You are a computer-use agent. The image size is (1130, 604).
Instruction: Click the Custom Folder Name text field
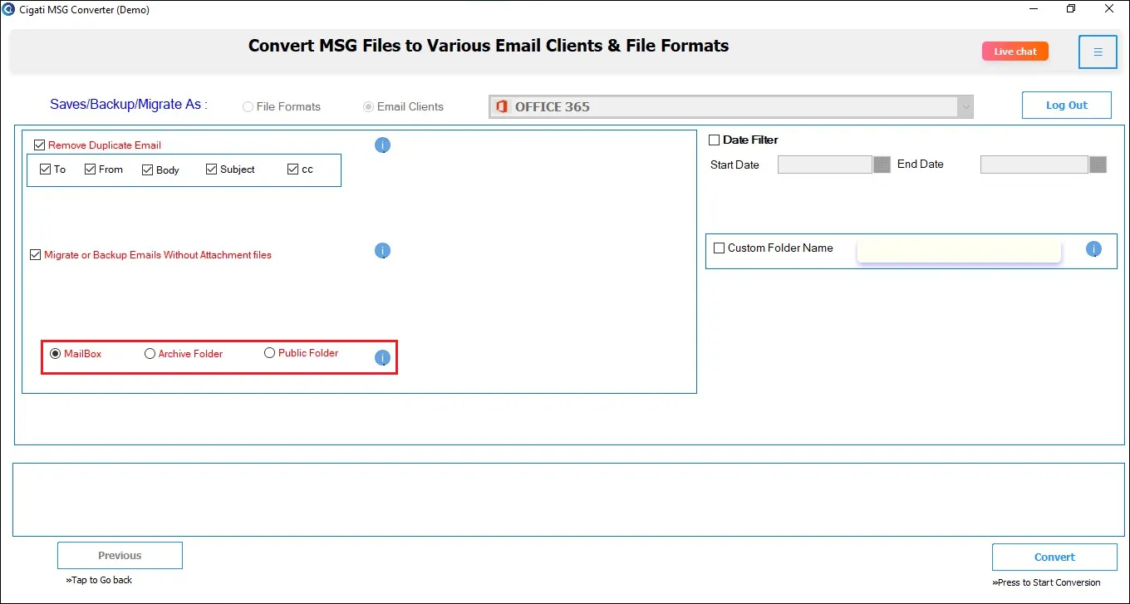point(959,250)
